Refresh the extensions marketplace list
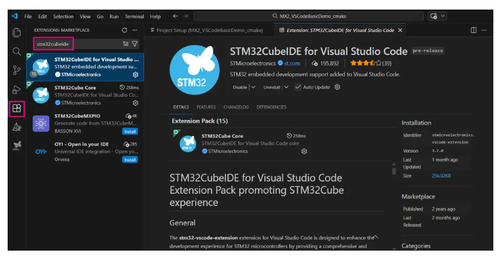 (124, 30)
